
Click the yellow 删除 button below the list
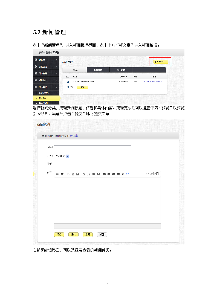click(x=82, y=87)
